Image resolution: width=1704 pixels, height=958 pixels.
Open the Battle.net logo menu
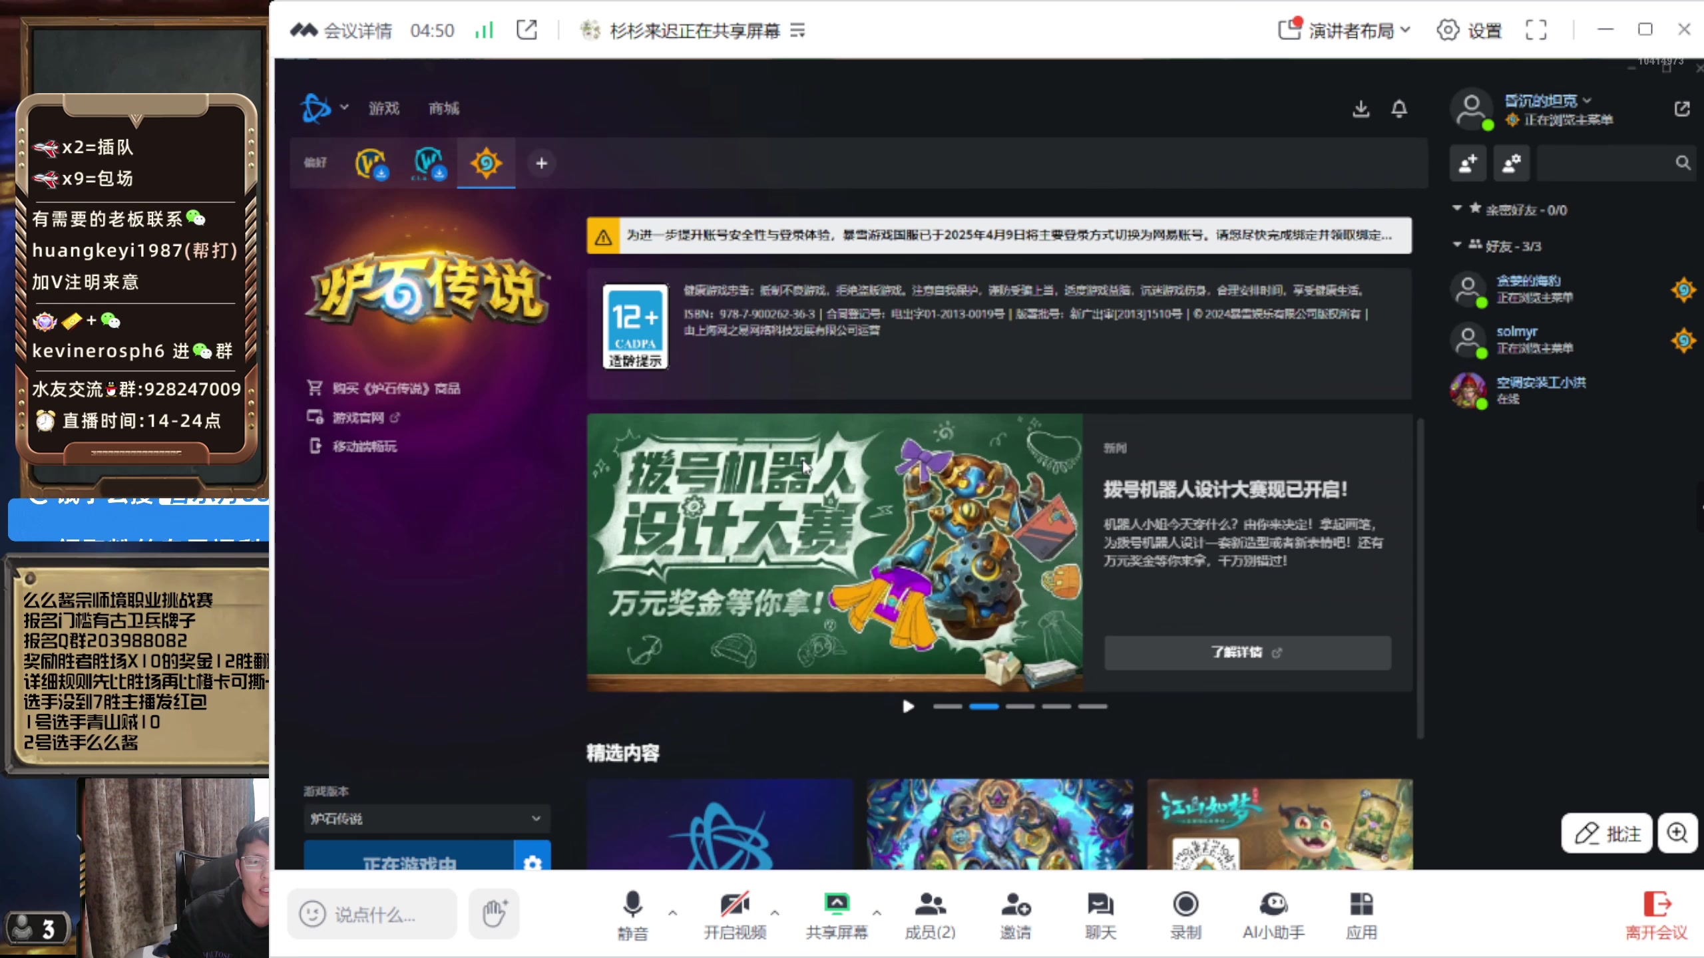(323, 108)
